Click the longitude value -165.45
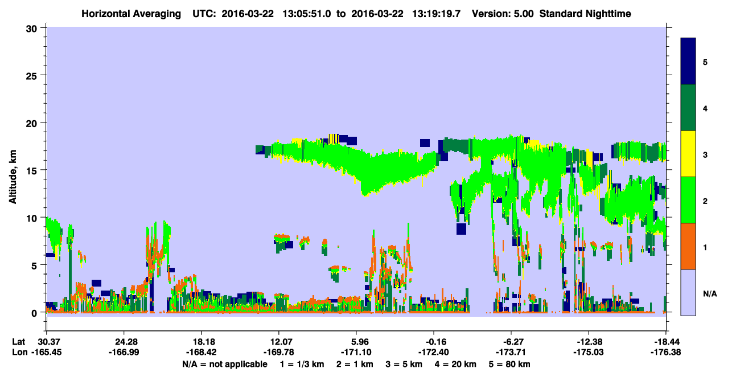The width and height of the screenshot is (740, 380). pyautogui.click(x=46, y=352)
